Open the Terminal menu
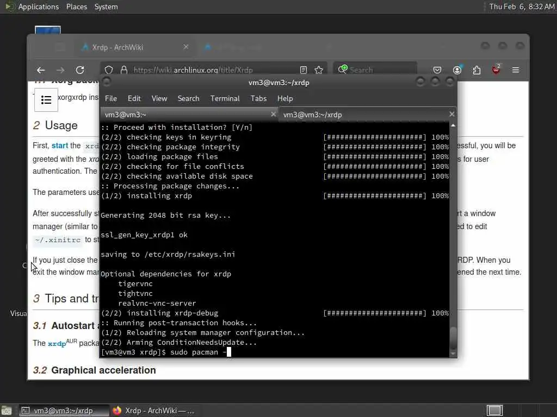 [x=225, y=99]
